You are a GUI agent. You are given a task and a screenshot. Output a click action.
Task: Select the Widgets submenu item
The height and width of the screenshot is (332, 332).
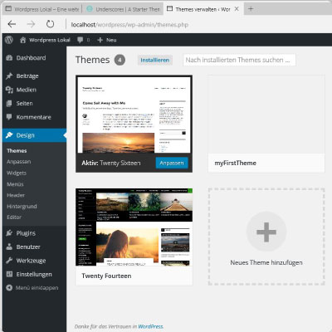[x=17, y=173]
